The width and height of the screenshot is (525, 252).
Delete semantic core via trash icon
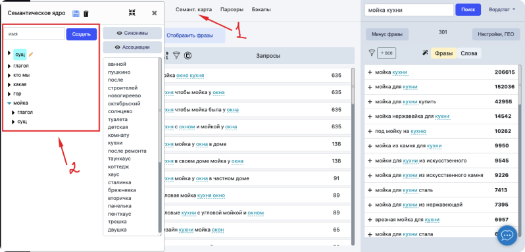click(86, 14)
